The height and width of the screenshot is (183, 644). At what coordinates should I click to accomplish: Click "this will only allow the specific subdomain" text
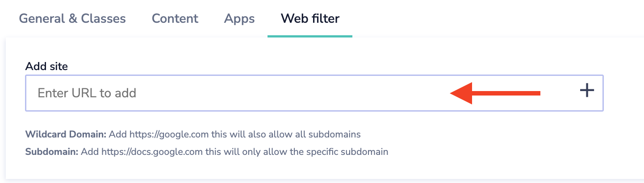(297, 152)
